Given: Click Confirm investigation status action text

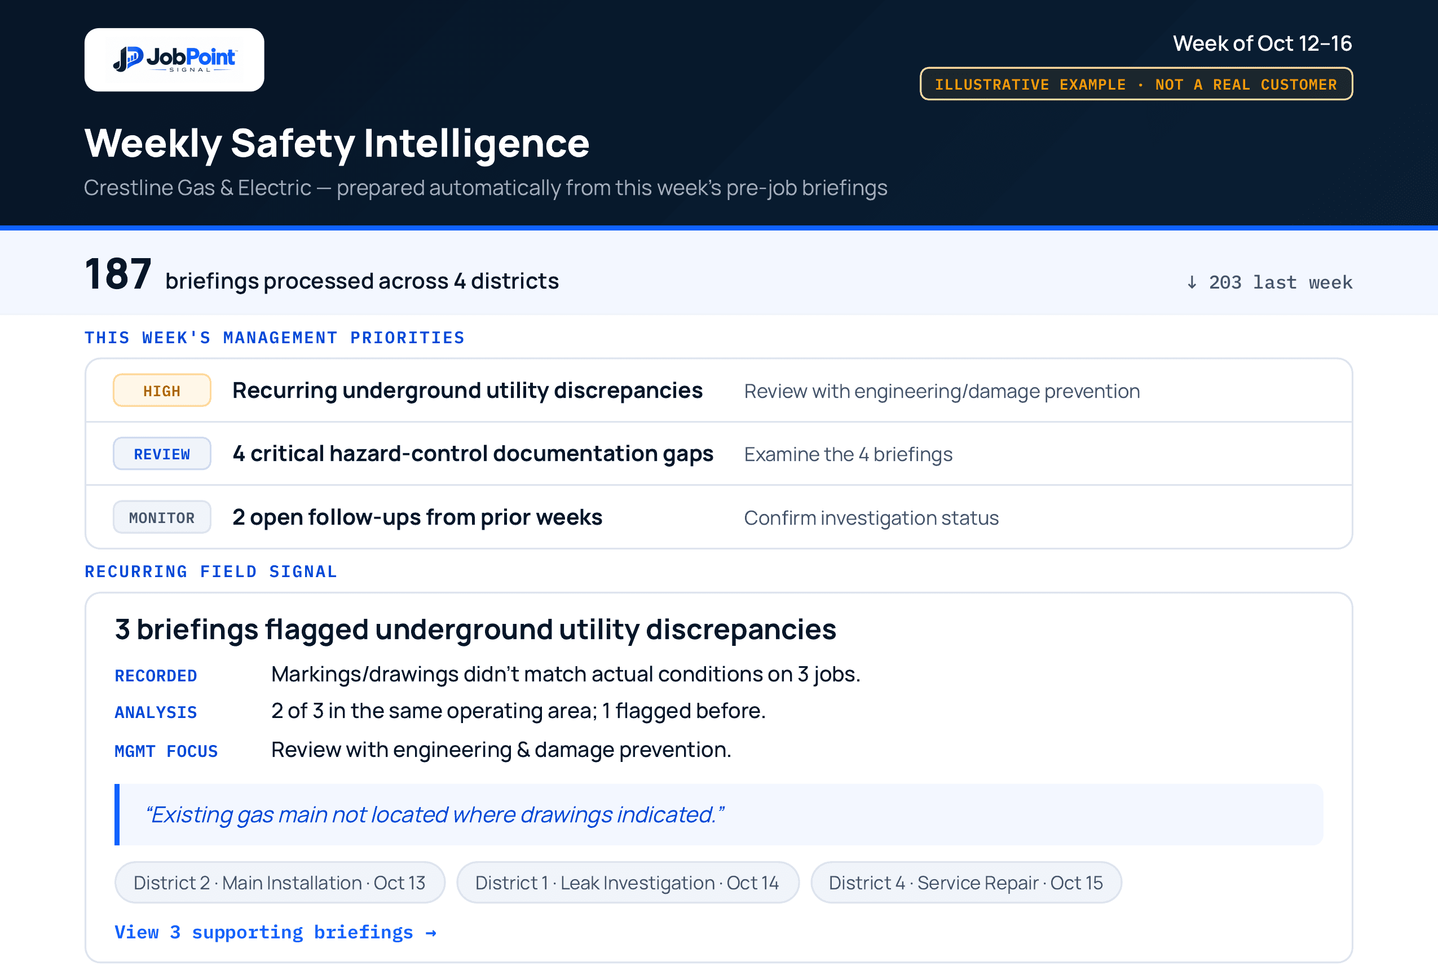Looking at the screenshot, I should point(871,518).
